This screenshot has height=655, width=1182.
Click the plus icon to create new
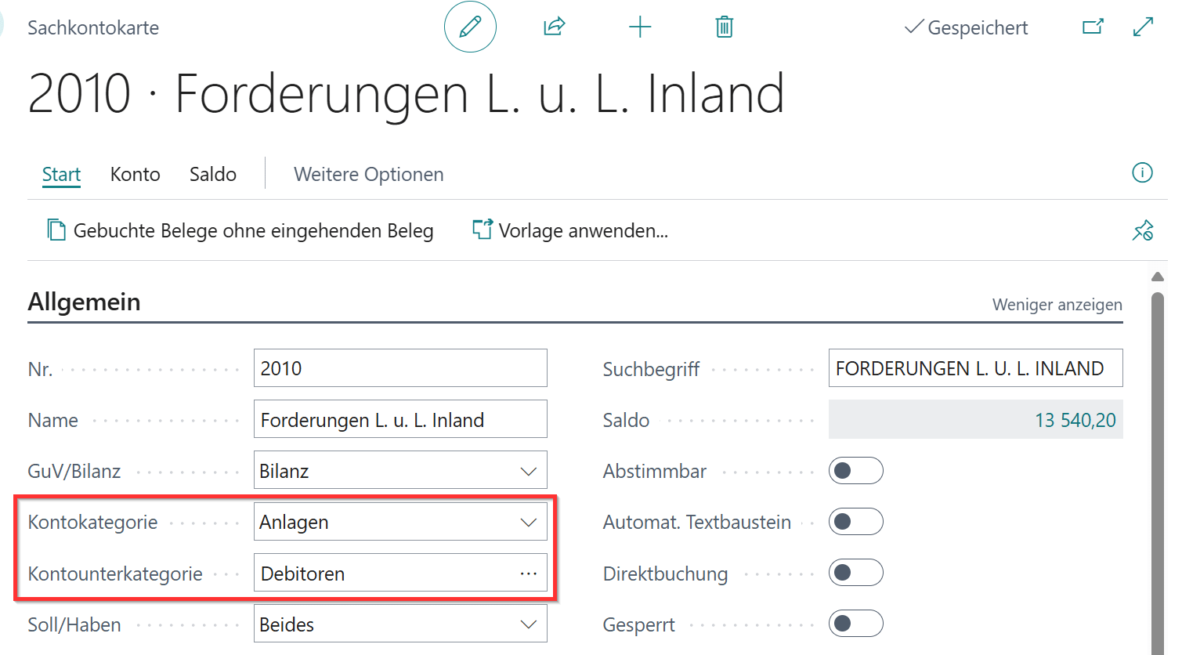tap(640, 27)
